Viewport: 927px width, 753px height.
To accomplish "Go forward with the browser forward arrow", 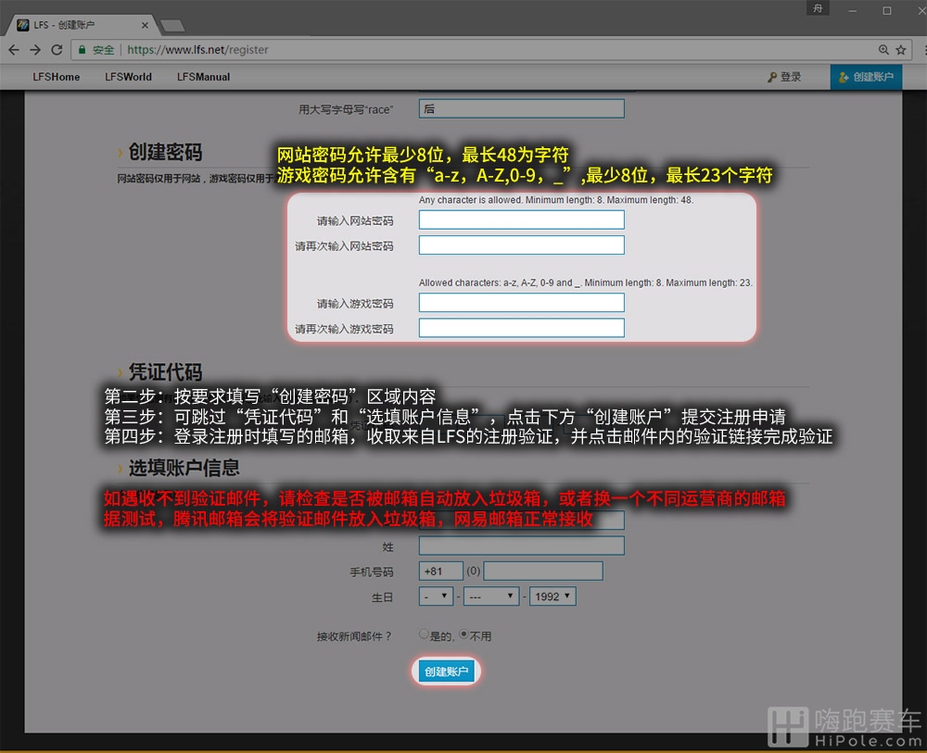I will [x=35, y=50].
